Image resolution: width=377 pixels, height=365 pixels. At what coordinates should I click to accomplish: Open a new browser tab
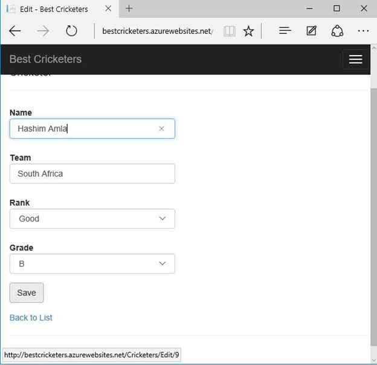pyautogui.click(x=129, y=8)
